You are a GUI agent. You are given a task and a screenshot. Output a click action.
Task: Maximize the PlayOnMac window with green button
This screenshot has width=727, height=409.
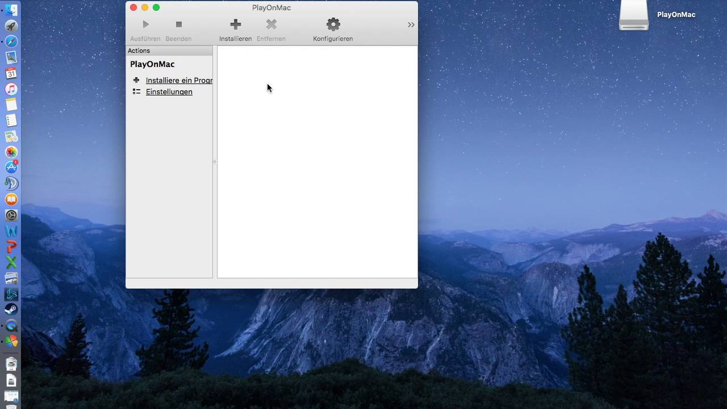(x=156, y=7)
